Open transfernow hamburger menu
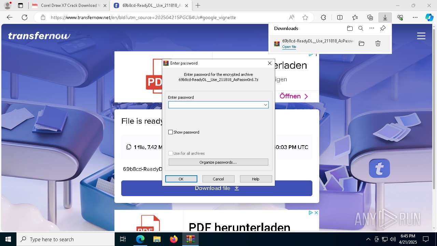437x246 pixels. [421, 36]
